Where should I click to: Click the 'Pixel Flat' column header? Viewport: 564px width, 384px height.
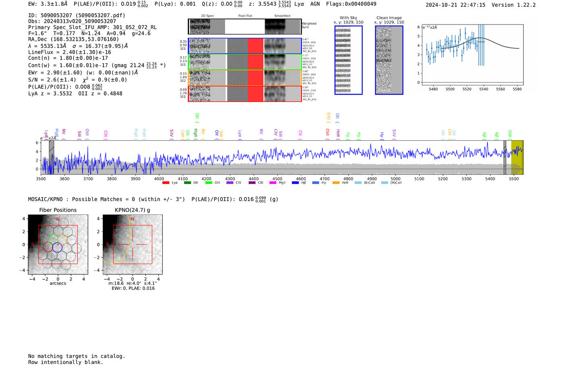[245, 16]
